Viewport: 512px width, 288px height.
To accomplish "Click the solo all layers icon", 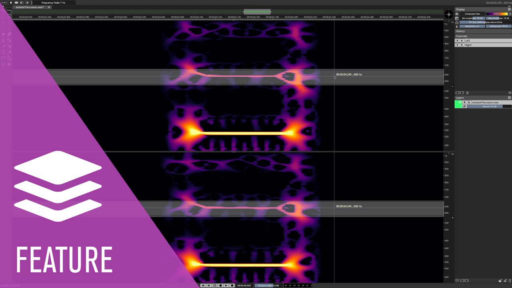I will tap(466, 280).
